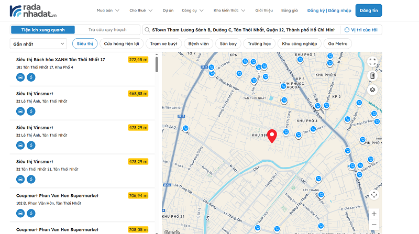This screenshot has height=234, width=419.
Task: Zoom in with the map plus button
Action: click(373, 214)
